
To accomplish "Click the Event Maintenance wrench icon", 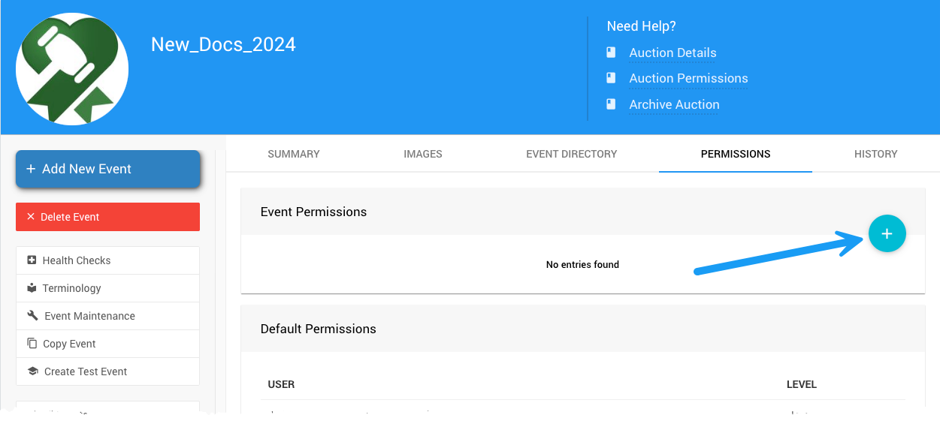I will coord(32,316).
